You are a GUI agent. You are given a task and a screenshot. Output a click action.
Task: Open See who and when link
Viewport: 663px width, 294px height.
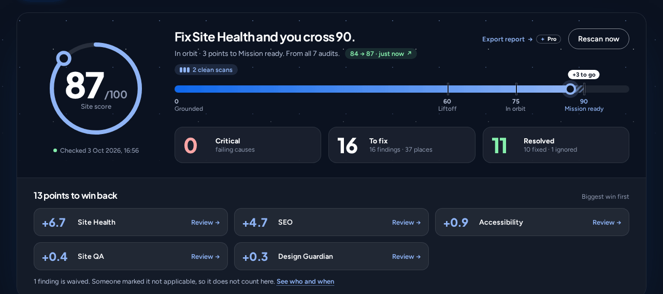(x=305, y=282)
